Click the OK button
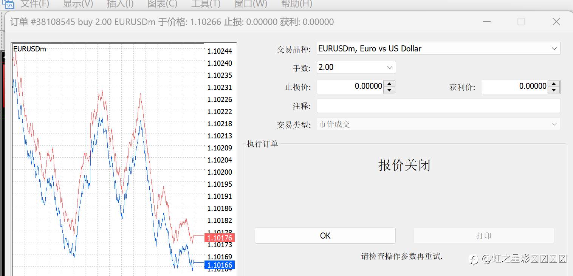This screenshot has height=276, width=573. point(325,236)
